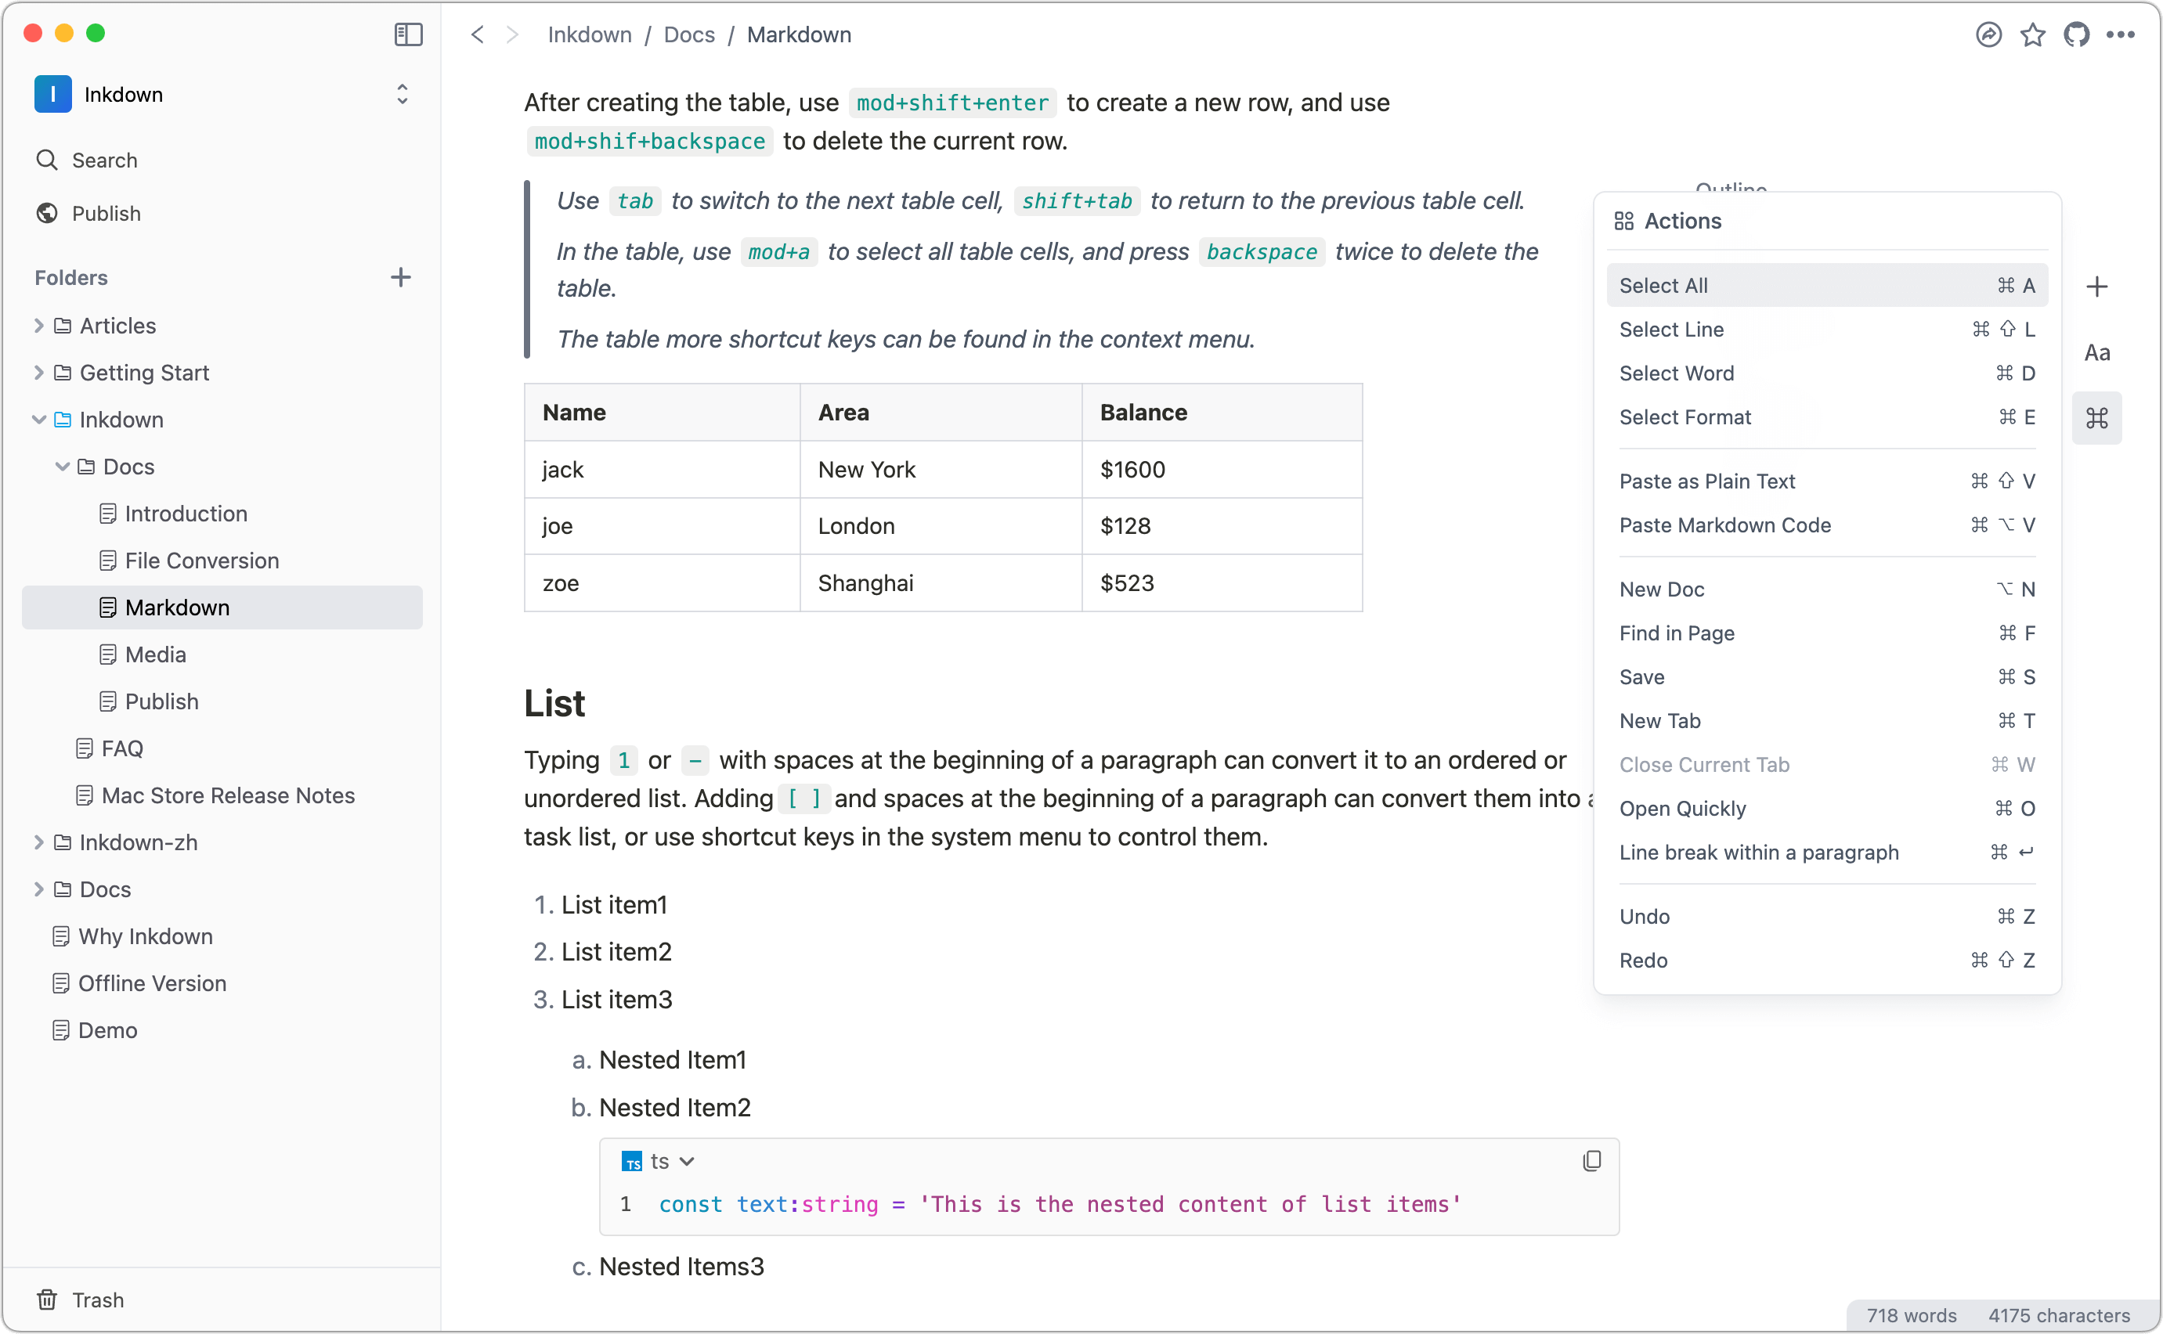
Task: Open the three-dots more menu
Action: [2121, 34]
